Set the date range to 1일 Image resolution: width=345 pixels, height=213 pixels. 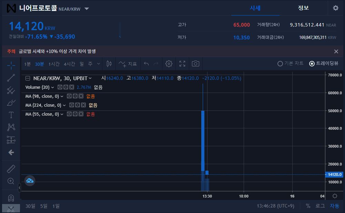tap(56, 206)
